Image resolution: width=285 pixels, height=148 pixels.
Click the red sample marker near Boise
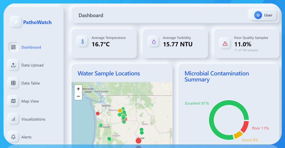click(138, 140)
